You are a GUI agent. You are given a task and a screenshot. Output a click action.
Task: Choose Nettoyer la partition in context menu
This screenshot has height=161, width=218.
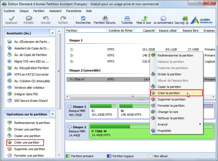(x=176, y=118)
